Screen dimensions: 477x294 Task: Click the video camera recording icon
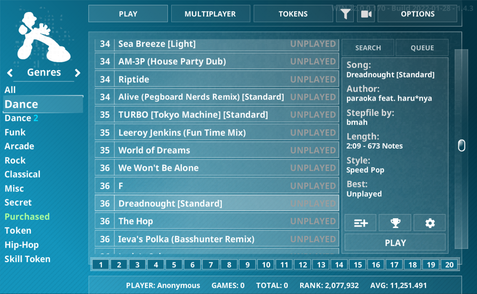pyautogui.click(x=366, y=14)
